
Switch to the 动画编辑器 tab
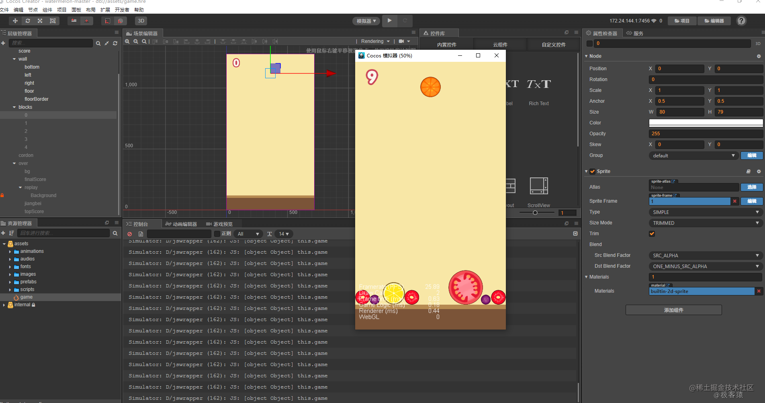pos(181,224)
